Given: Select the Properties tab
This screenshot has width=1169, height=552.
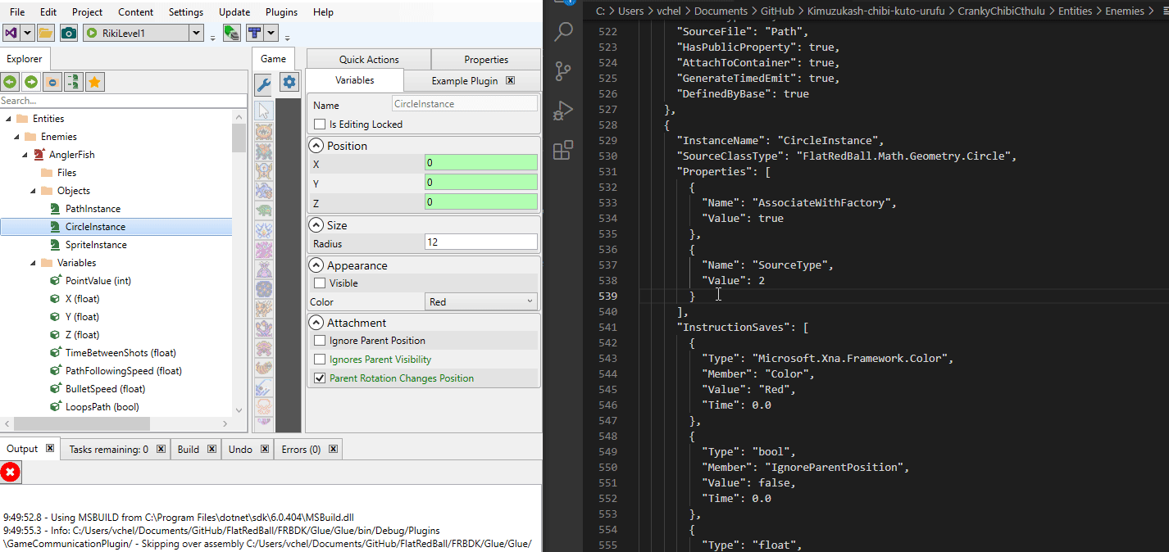Looking at the screenshot, I should point(485,59).
